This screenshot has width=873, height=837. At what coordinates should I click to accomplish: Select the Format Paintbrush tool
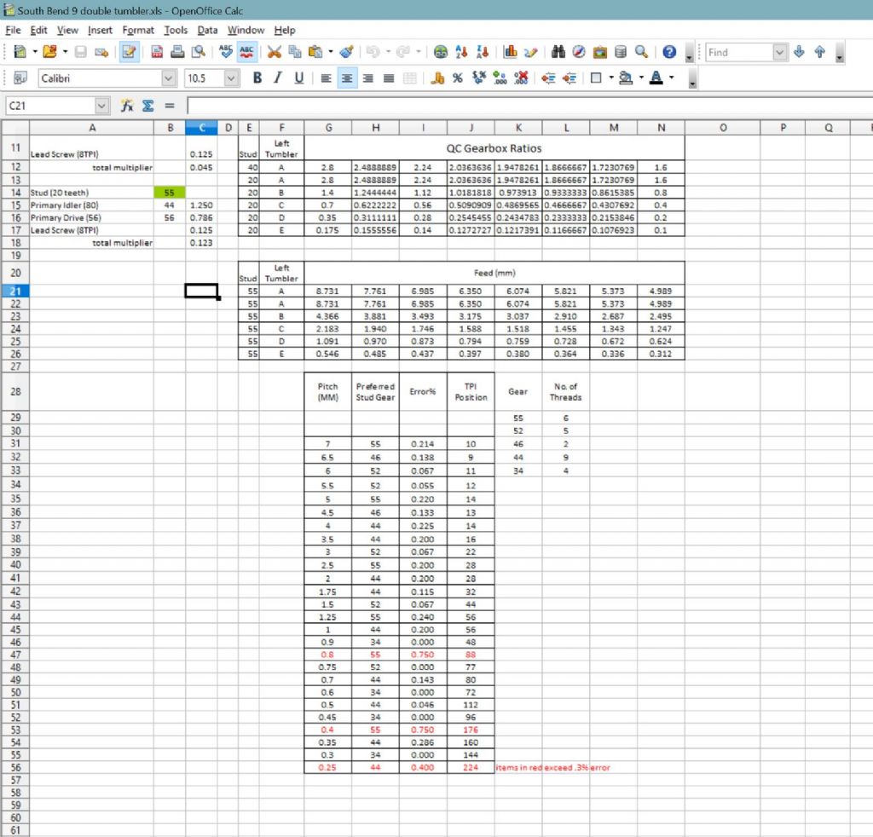[347, 52]
